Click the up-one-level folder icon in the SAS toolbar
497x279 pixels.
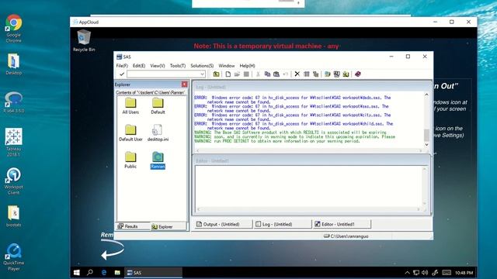216,74
